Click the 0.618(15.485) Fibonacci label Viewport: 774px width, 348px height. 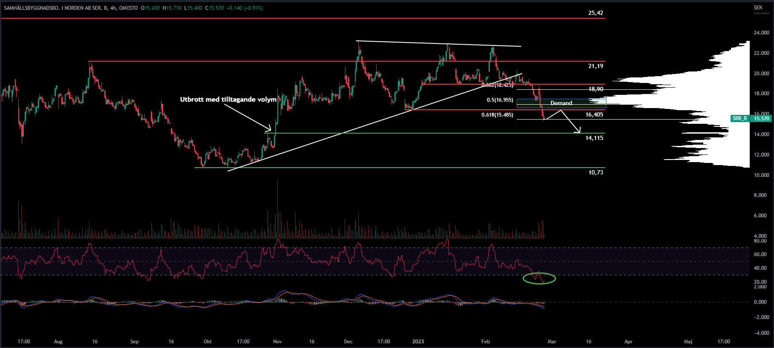(497, 115)
